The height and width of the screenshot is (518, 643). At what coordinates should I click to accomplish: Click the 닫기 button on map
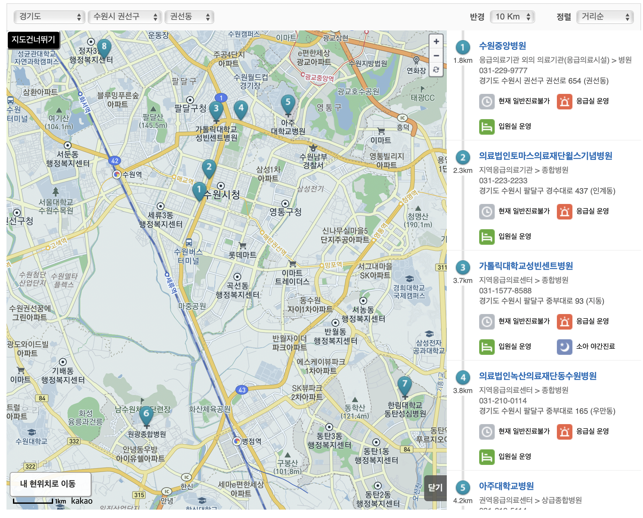tap(435, 488)
